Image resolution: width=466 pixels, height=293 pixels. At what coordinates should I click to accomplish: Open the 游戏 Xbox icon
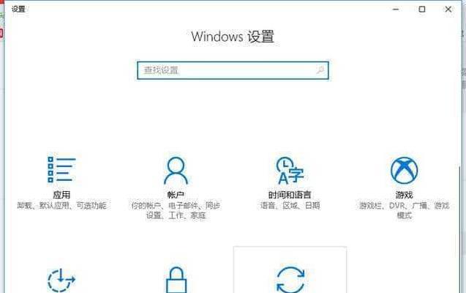pyautogui.click(x=404, y=171)
